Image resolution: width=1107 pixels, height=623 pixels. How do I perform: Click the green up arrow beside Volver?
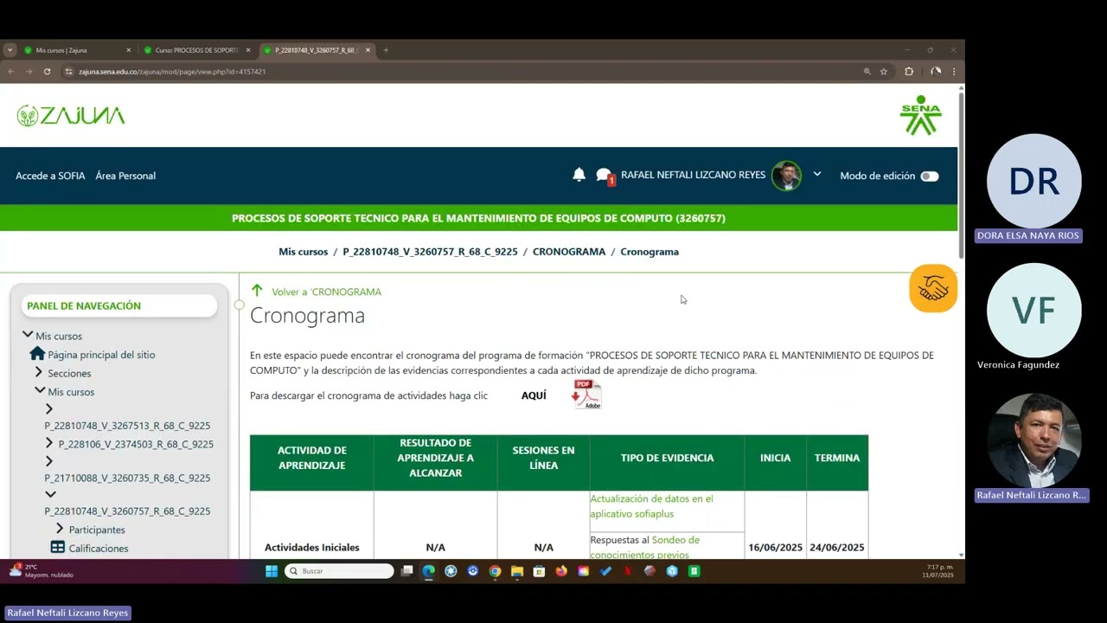pos(257,291)
